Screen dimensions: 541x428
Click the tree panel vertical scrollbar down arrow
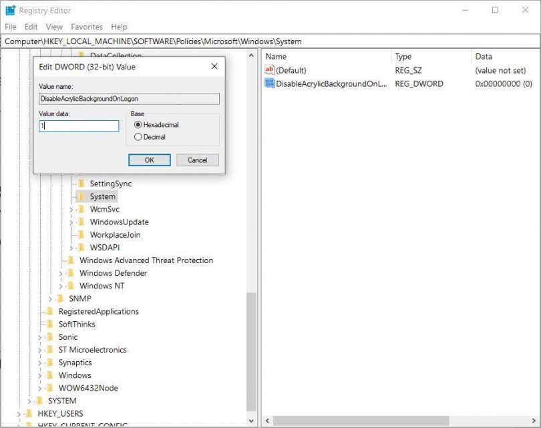click(252, 421)
